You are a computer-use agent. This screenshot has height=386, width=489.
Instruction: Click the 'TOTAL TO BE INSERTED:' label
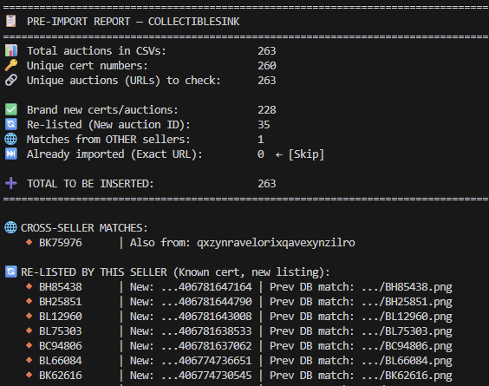click(x=90, y=184)
